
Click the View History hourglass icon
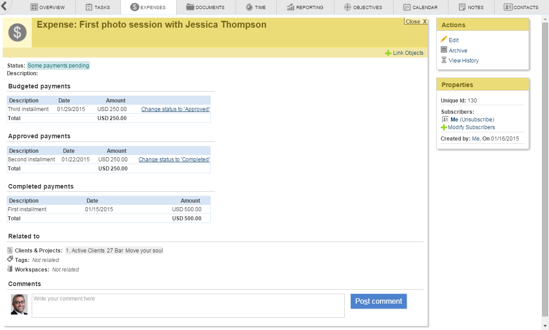444,60
